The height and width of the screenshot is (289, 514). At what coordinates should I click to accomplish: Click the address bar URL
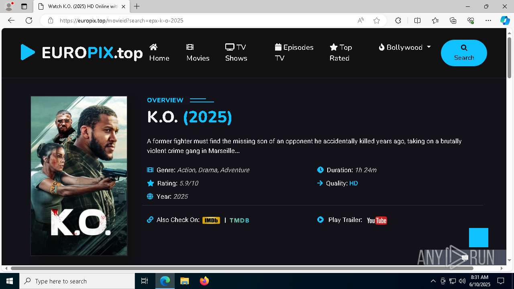[121, 20]
